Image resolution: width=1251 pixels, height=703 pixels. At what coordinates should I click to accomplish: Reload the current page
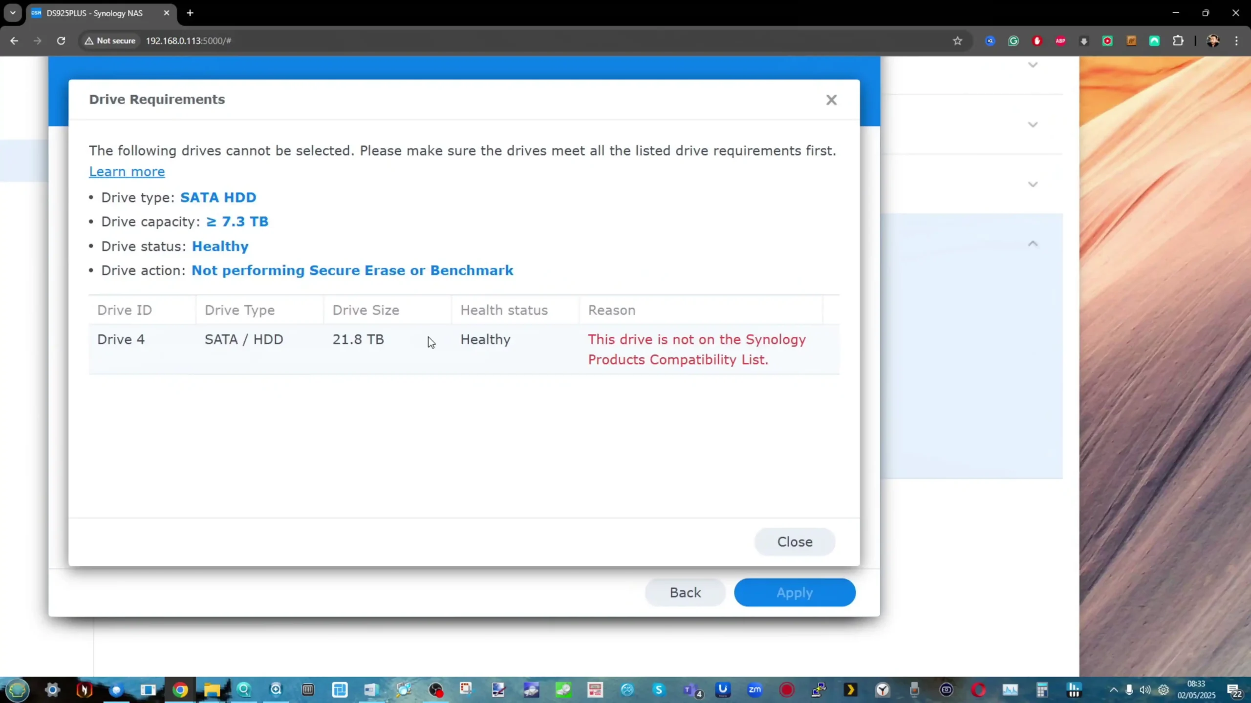pos(61,41)
